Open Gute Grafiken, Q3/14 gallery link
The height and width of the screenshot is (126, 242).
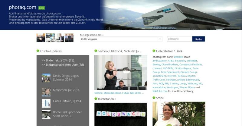pos(67,101)
